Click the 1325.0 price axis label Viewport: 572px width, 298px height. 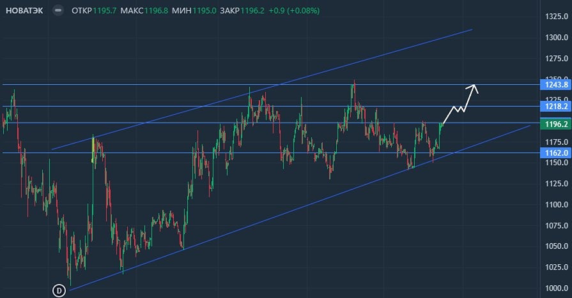pos(556,17)
